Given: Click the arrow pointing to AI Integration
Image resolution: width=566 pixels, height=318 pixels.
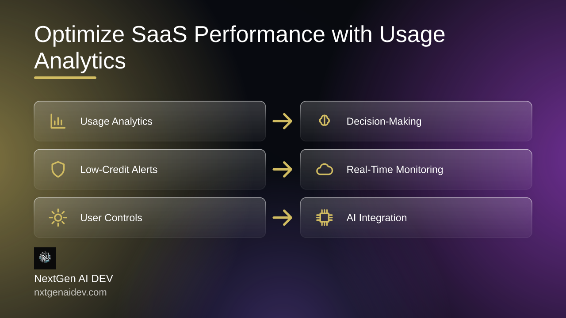Looking at the screenshot, I should [283, 217].
